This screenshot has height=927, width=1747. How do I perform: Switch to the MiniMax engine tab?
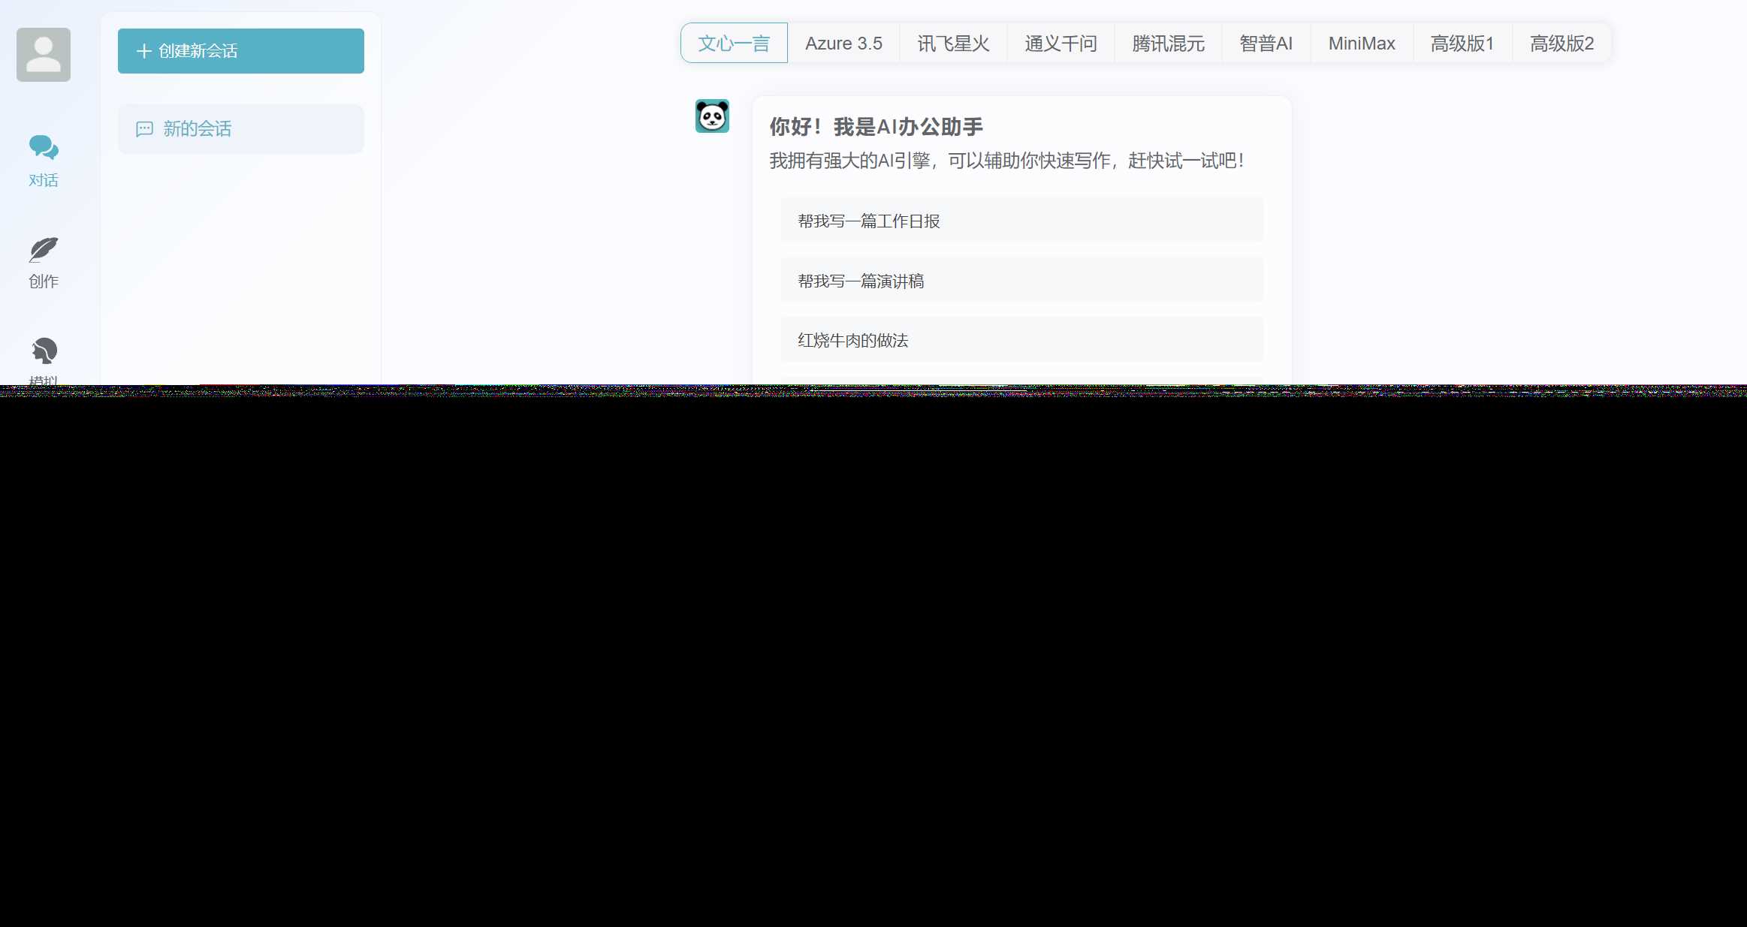coord(1361,43)
